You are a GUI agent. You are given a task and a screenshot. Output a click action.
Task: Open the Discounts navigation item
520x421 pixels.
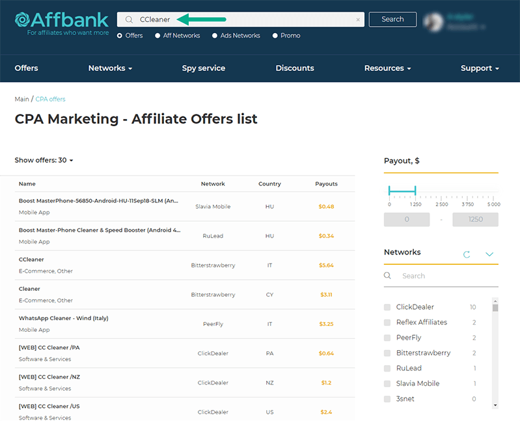point(294,68)
